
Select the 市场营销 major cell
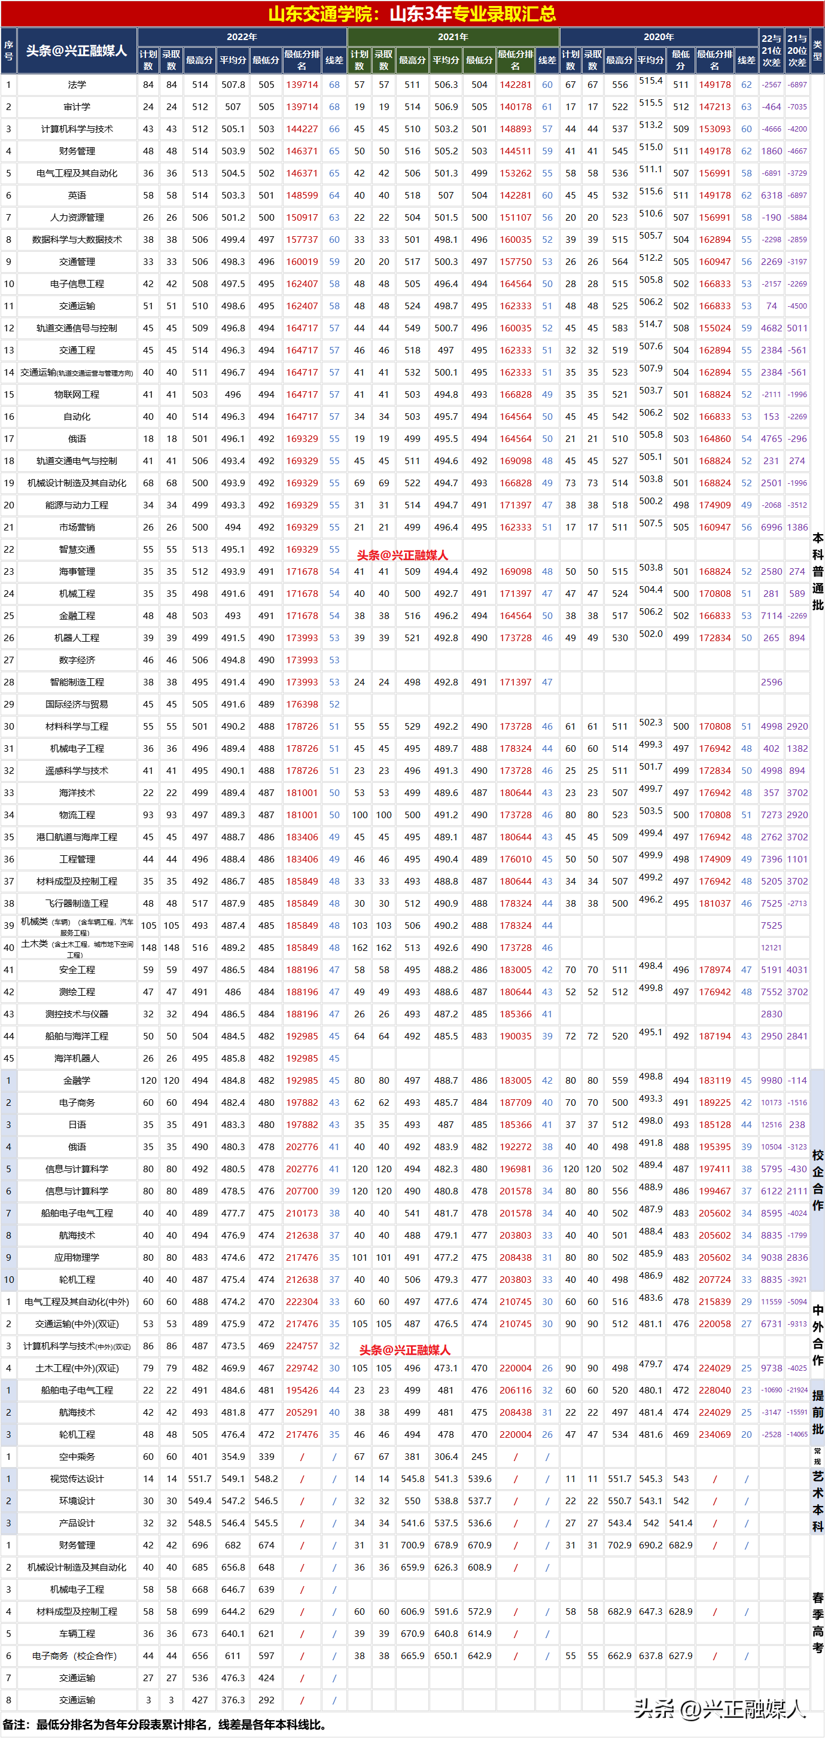pos(77,528)
